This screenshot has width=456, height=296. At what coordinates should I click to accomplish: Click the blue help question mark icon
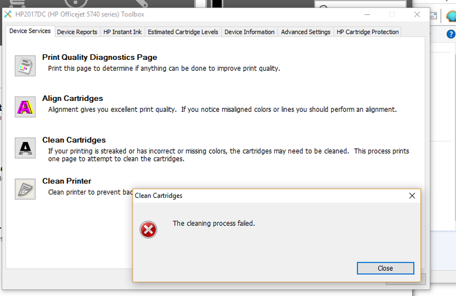(451, 34)
